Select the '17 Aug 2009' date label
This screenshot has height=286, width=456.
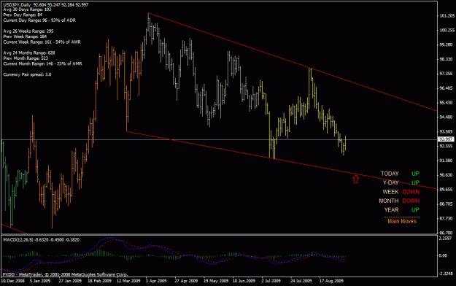[x=331, y=281]
